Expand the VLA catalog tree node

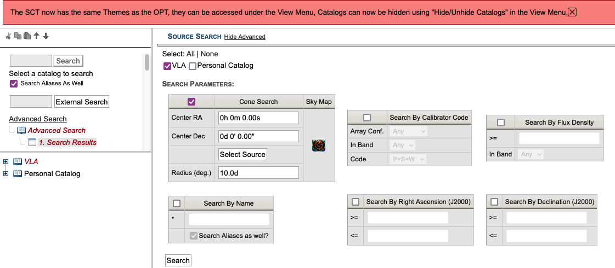tap(6, 162)
